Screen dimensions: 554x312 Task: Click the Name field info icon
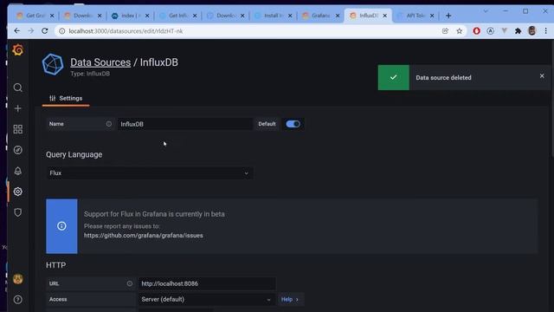click(109, 124)
